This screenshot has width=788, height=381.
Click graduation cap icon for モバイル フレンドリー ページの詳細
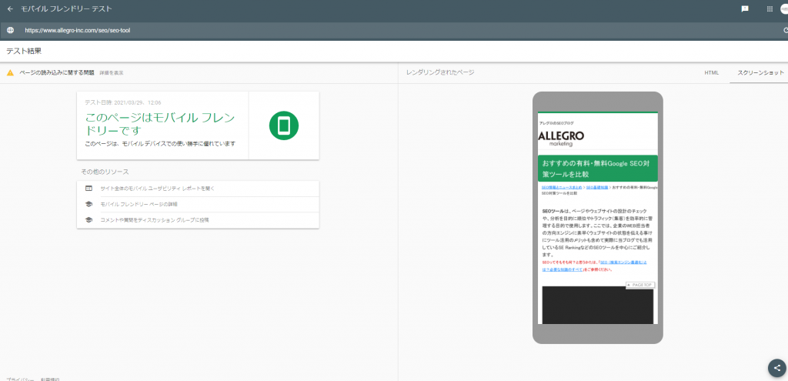coord(88,204)
